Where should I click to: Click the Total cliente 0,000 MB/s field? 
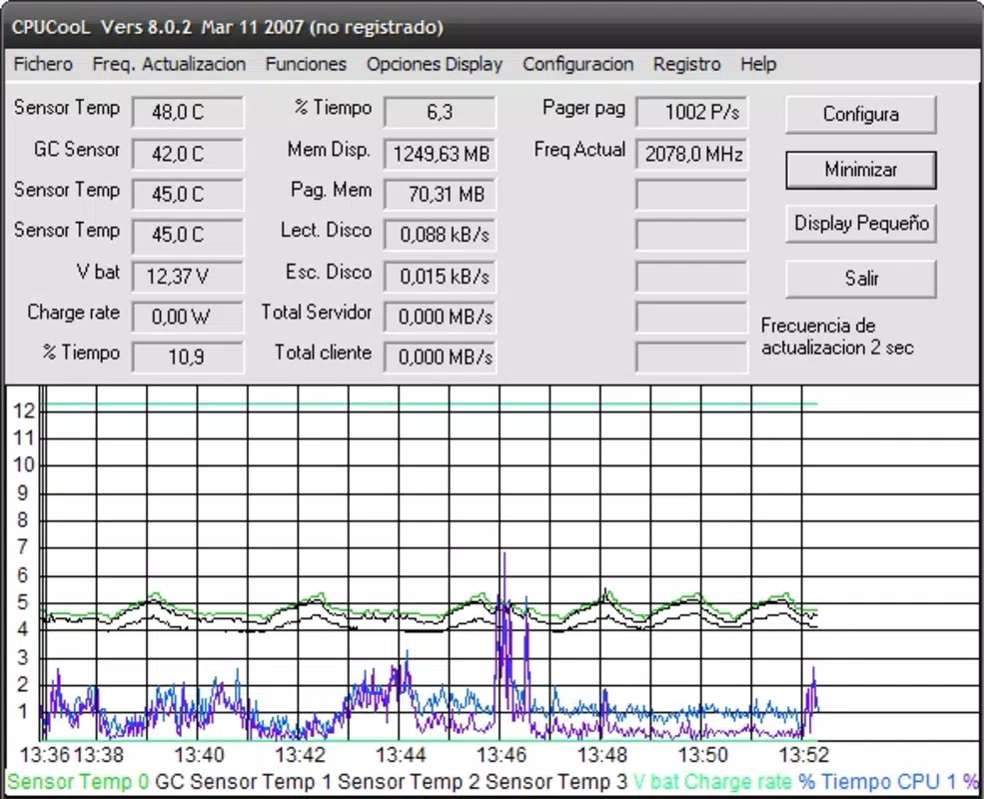tap(440, 357)
